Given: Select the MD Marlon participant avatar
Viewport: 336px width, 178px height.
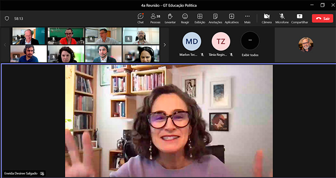Looking at the screenshot, I should [192, 41].
